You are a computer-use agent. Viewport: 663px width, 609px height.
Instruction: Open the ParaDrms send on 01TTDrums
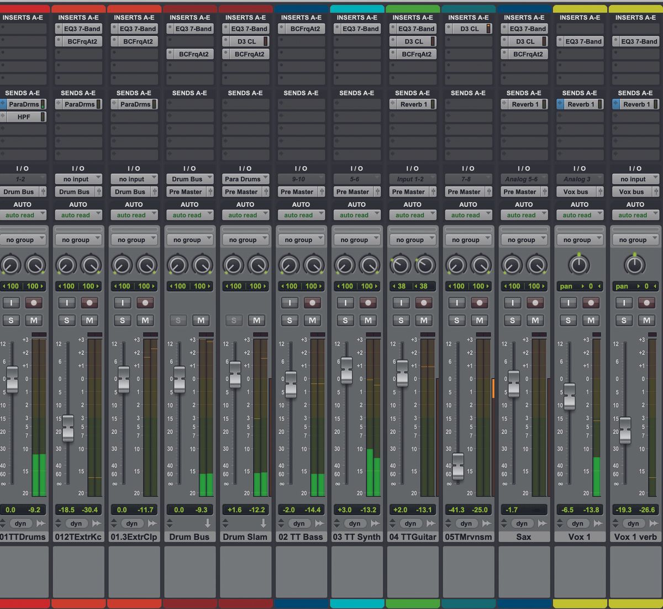pyautogui.click(x=23, y=104)
